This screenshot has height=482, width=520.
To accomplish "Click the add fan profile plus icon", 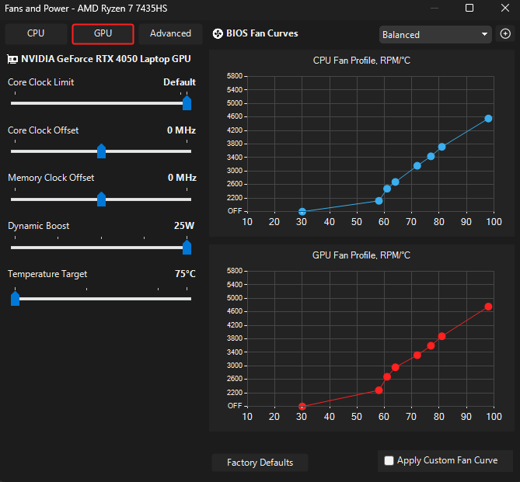I will 505,33.
